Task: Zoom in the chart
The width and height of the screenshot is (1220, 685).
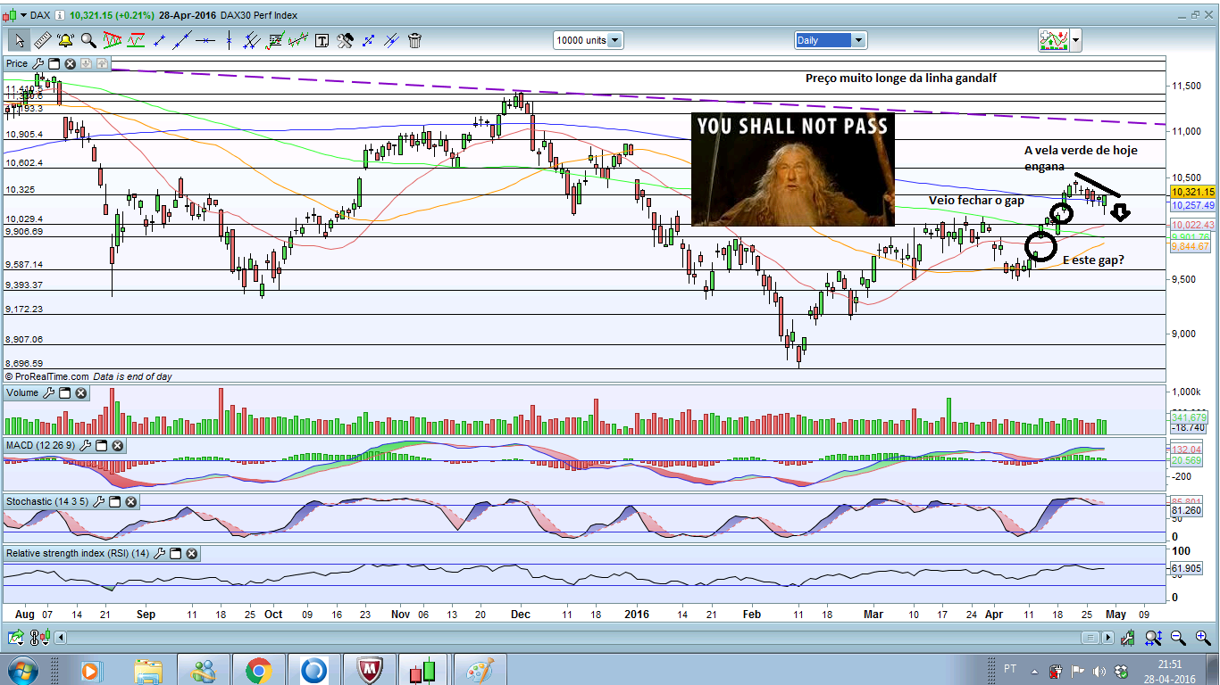Action: coord(1202,637)
